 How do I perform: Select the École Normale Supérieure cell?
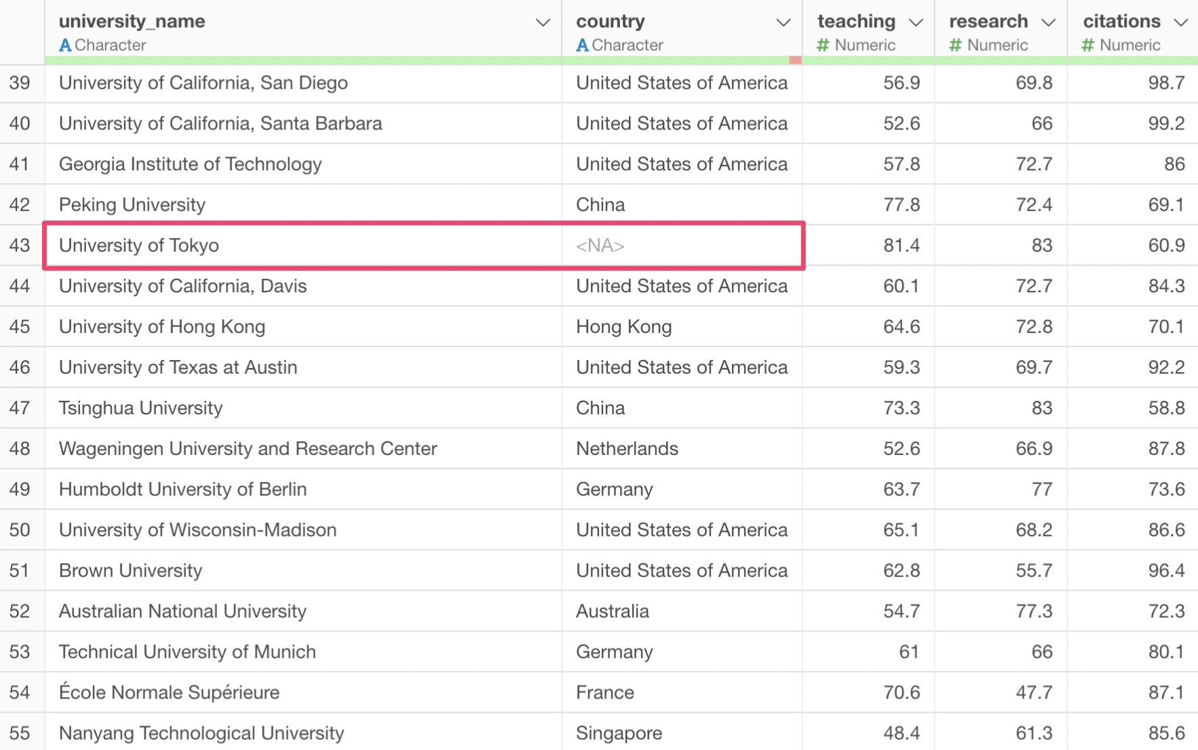point(303,692)
